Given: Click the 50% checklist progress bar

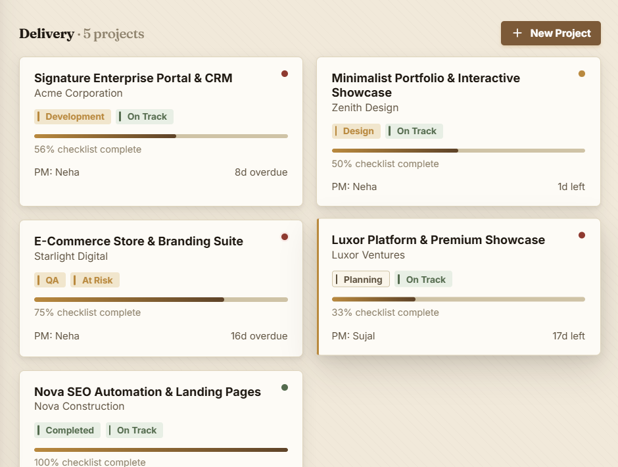Looking at the screenshot, I should point(458,151).
